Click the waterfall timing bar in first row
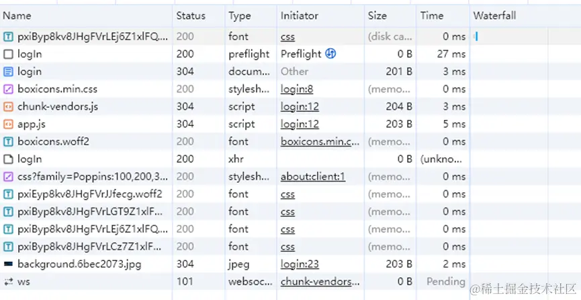The height and width of the screenshot is (300, 581). pyautogui.click(x=476, y=37)
